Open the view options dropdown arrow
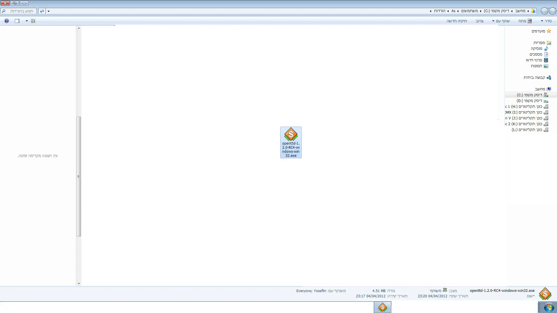 point(27,21)
